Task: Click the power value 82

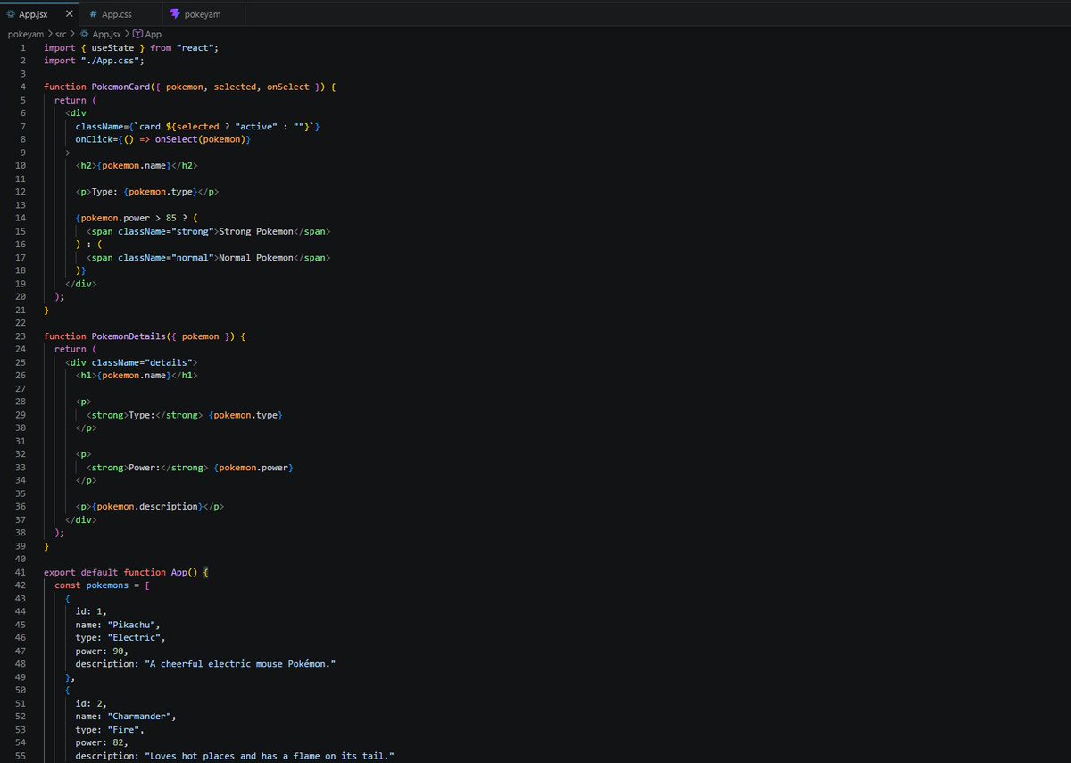Action: (118, 742)
